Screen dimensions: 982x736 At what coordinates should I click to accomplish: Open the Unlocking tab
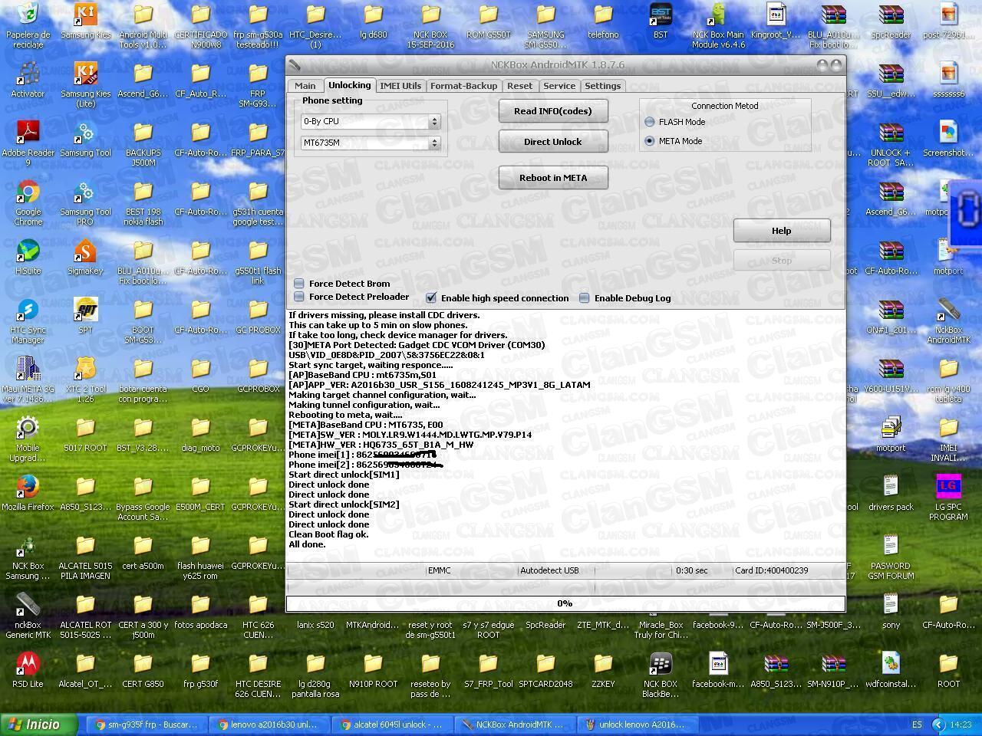349,85
